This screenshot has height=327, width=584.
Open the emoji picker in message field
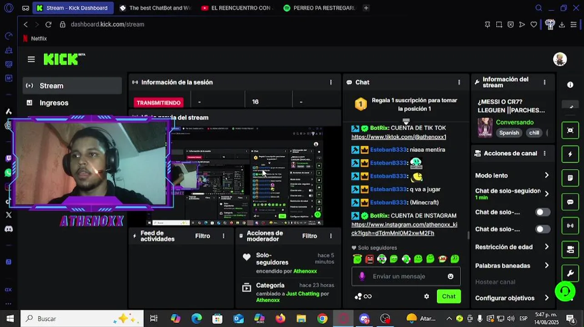[450, 276]
